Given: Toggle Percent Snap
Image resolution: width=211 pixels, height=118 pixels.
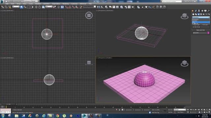Looking at the screenshot, I should point(74,7).
